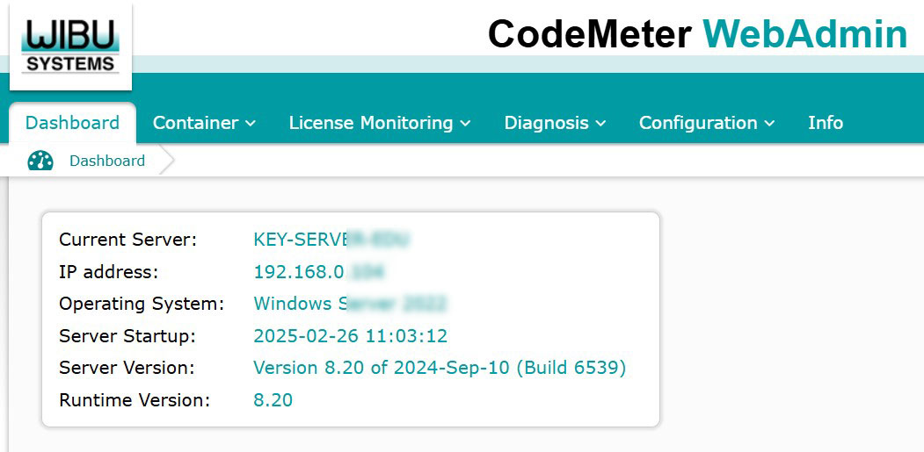
Task: Click the License Monitoring chevron arrow
Action: pyautogui.click(x=465, y=124)
